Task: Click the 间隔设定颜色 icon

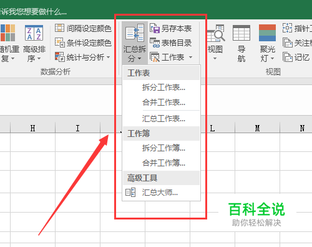Action: 59,28
